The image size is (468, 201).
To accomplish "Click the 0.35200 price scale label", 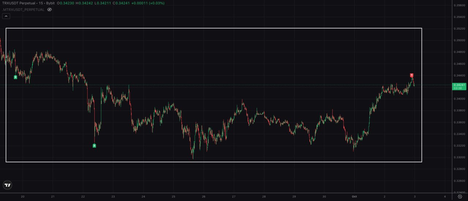I will [x=459, y=28].
